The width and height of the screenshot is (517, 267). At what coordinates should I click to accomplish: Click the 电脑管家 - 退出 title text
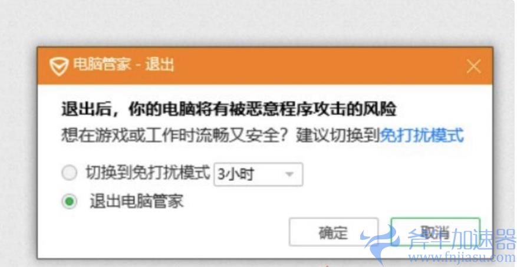click(123, 65)
